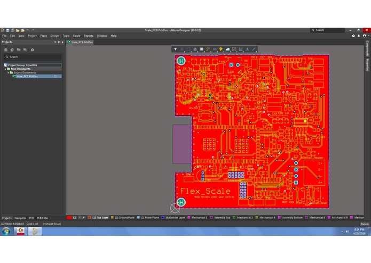Screen dimensions: 371x263
Task: Choose the Place Line tool
Action: pyautogui.click(x=254, y=50)
